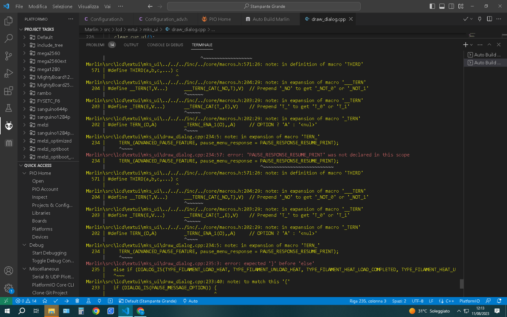The height and width of the screenshot is (317, 507).
Task: Click the terminal vertical scrollbar thumb
Action: click(462, 284)
